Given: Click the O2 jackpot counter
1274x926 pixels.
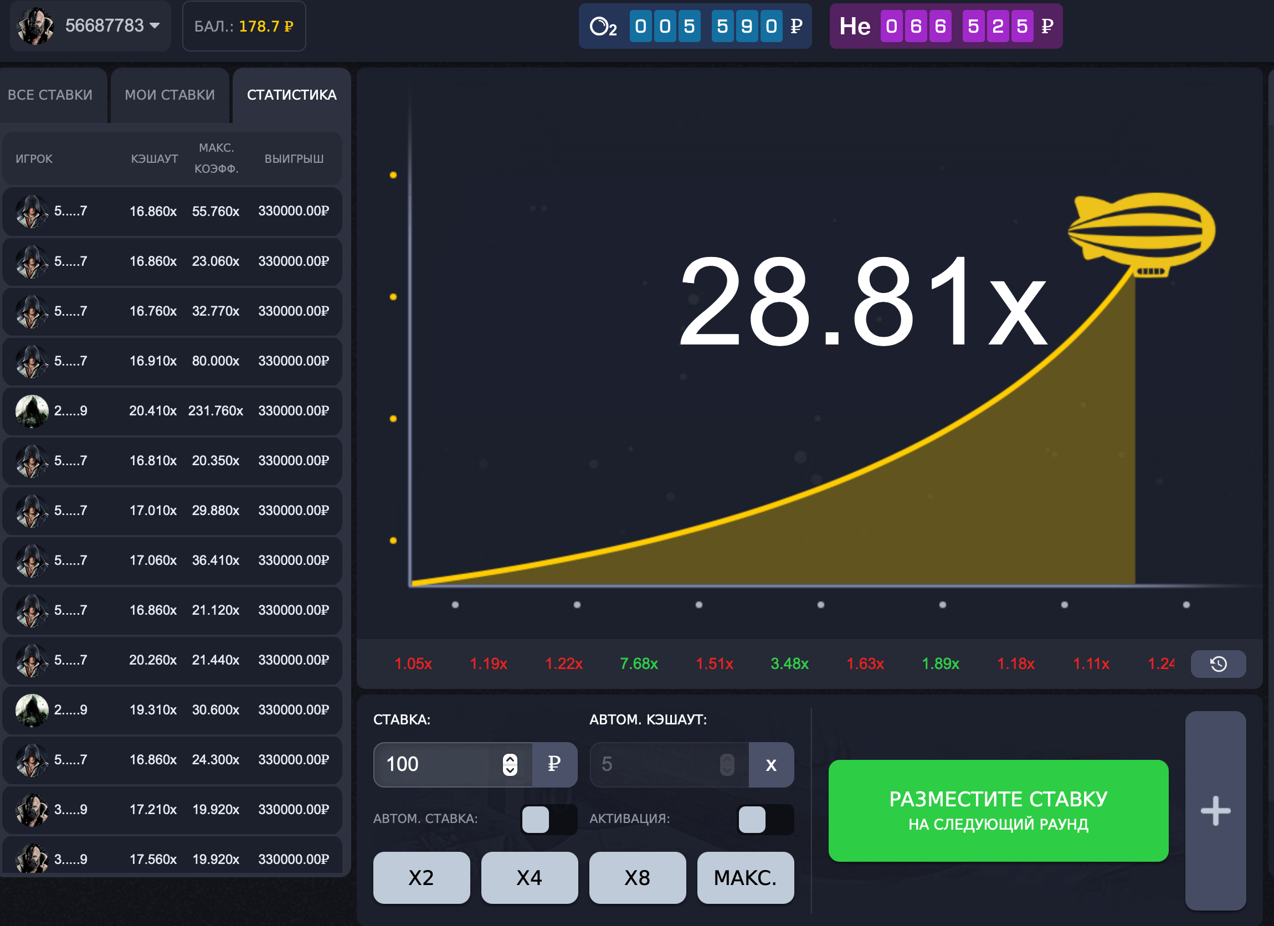Looking at the screenshot, I should point(695,26).
